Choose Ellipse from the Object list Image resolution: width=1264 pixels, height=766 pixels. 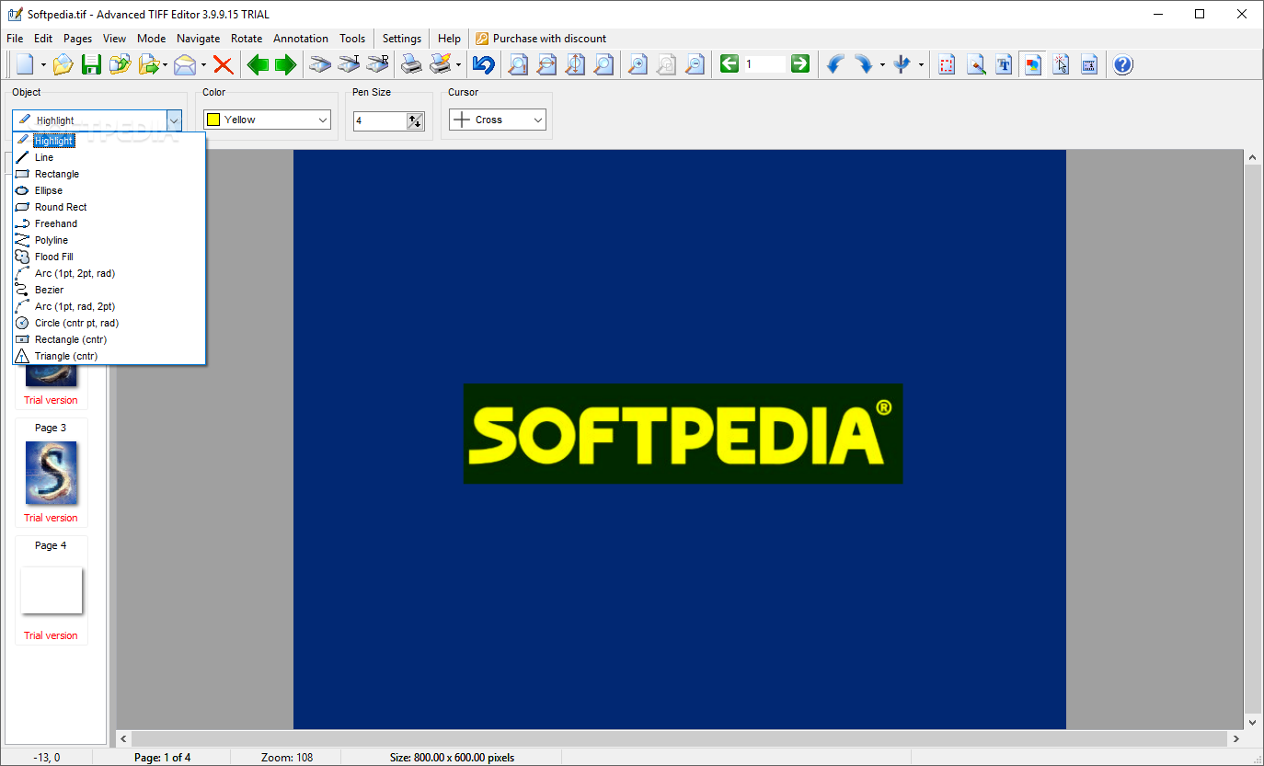(109, 190)
